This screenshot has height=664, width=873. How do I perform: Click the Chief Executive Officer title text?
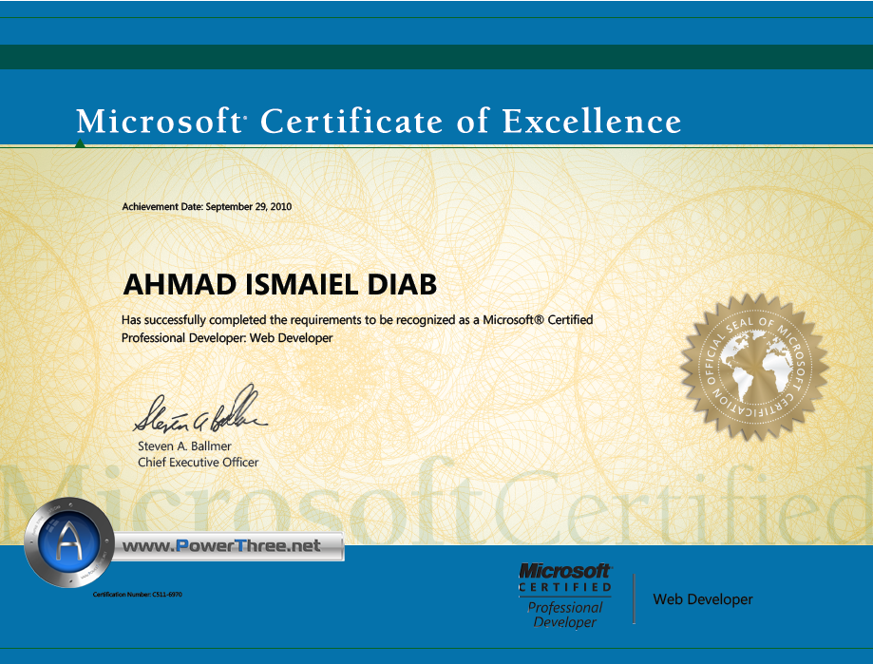pos(199,462)
